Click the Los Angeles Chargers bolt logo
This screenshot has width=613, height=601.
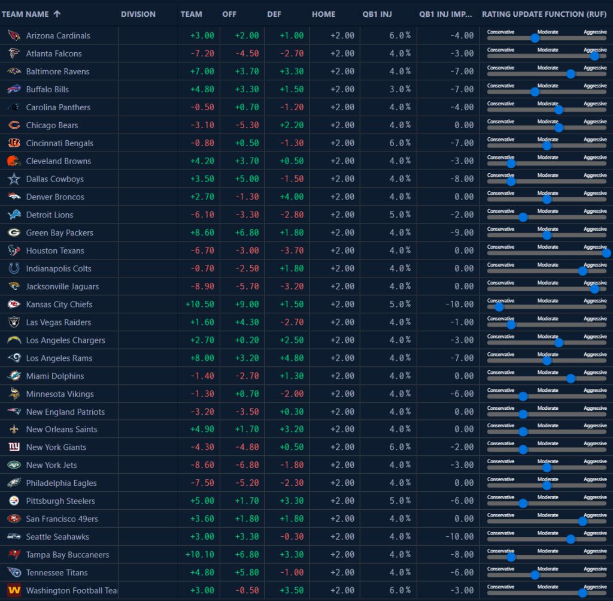[x=14, y=340]
